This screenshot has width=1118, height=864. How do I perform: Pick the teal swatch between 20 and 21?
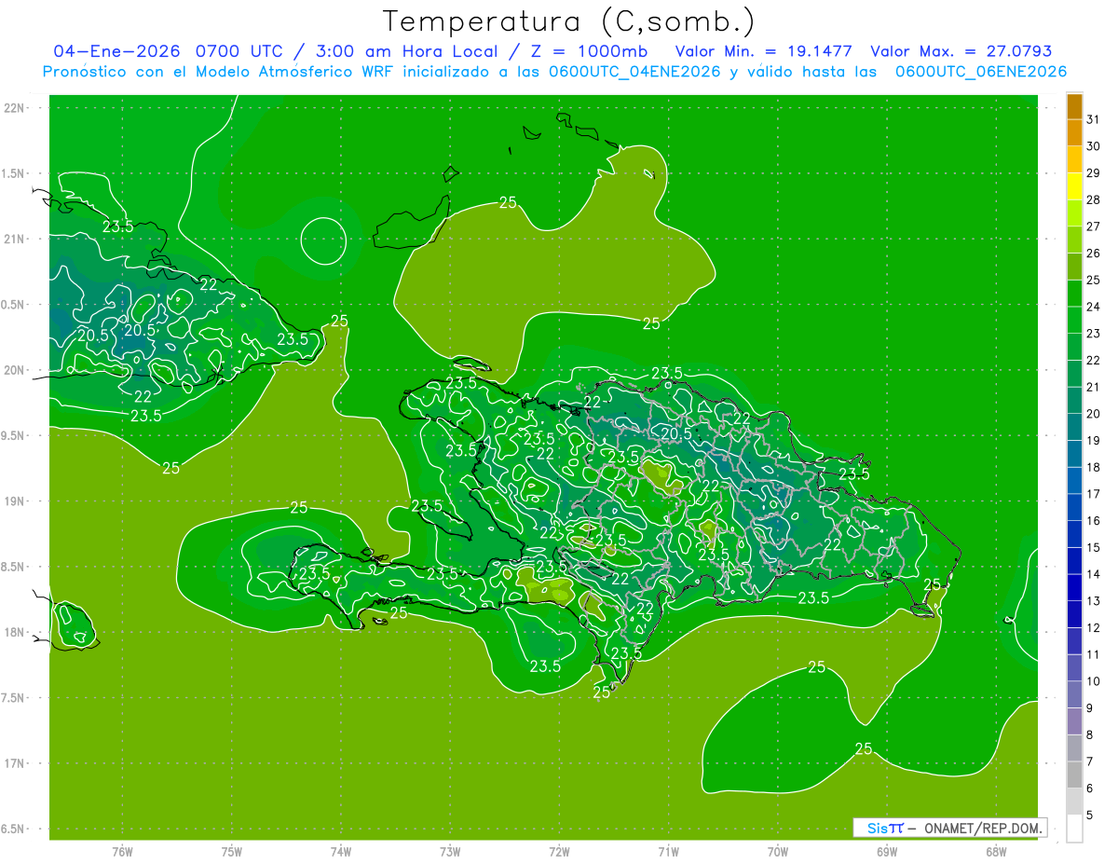1074,401
